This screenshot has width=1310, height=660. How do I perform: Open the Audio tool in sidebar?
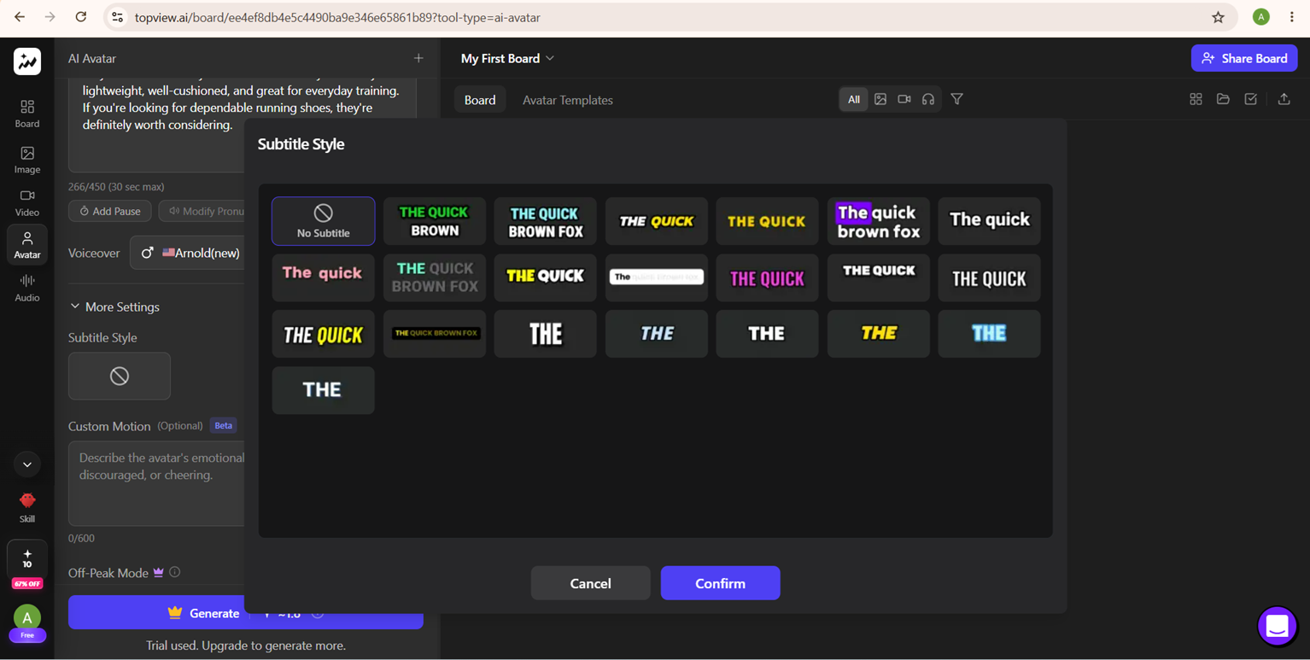27,288
